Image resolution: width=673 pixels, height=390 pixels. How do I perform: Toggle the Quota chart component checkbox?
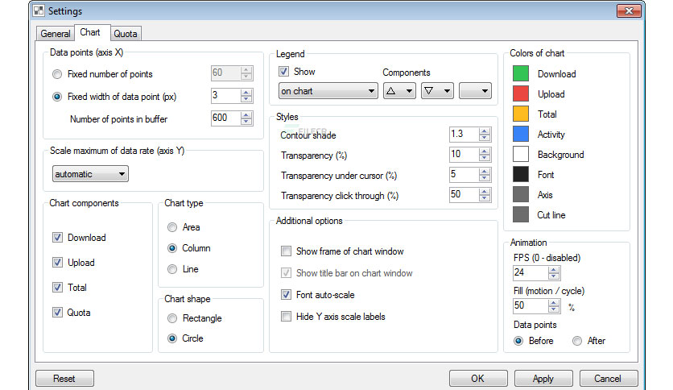pos(57,313)
